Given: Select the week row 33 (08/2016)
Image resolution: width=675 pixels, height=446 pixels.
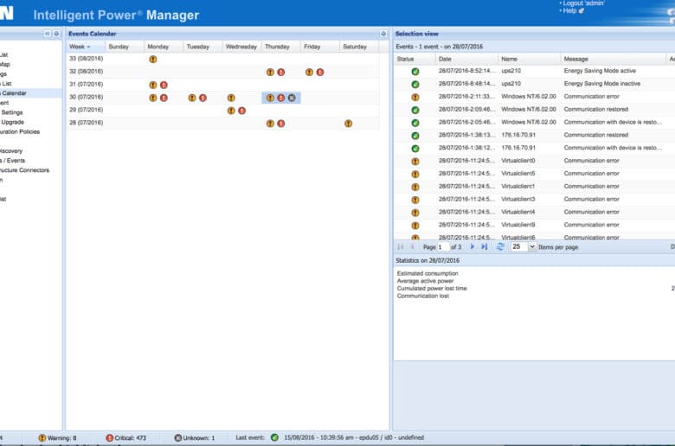Looking at the screenshot, I should point(223,59).
